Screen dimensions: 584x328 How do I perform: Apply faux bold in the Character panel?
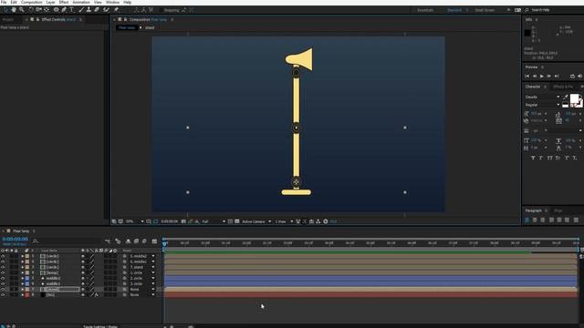point(533,158)
